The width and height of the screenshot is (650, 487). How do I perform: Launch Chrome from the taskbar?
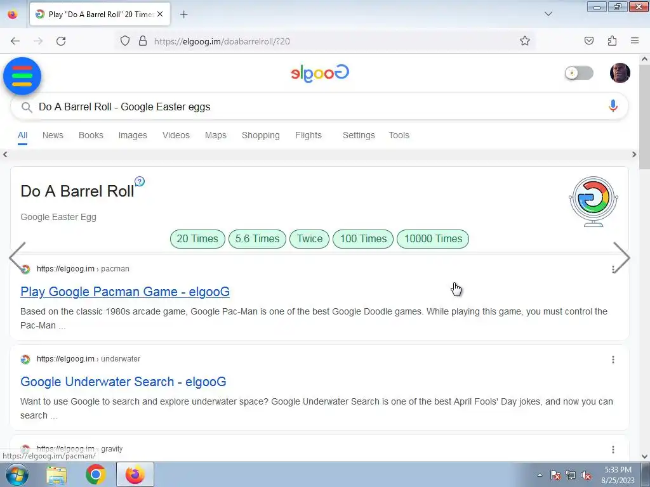(96, 474)
